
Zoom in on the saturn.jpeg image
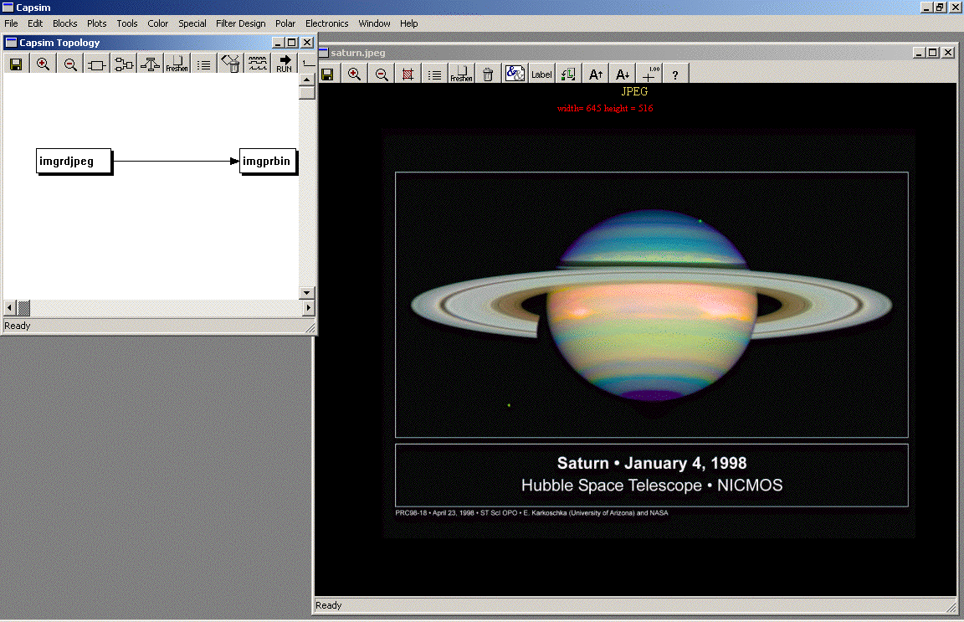click(x=354, y=75)
